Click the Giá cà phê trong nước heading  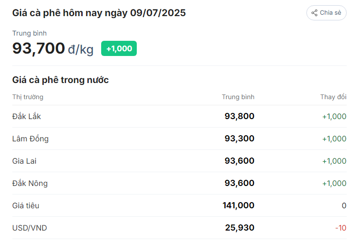pos(60,80)
